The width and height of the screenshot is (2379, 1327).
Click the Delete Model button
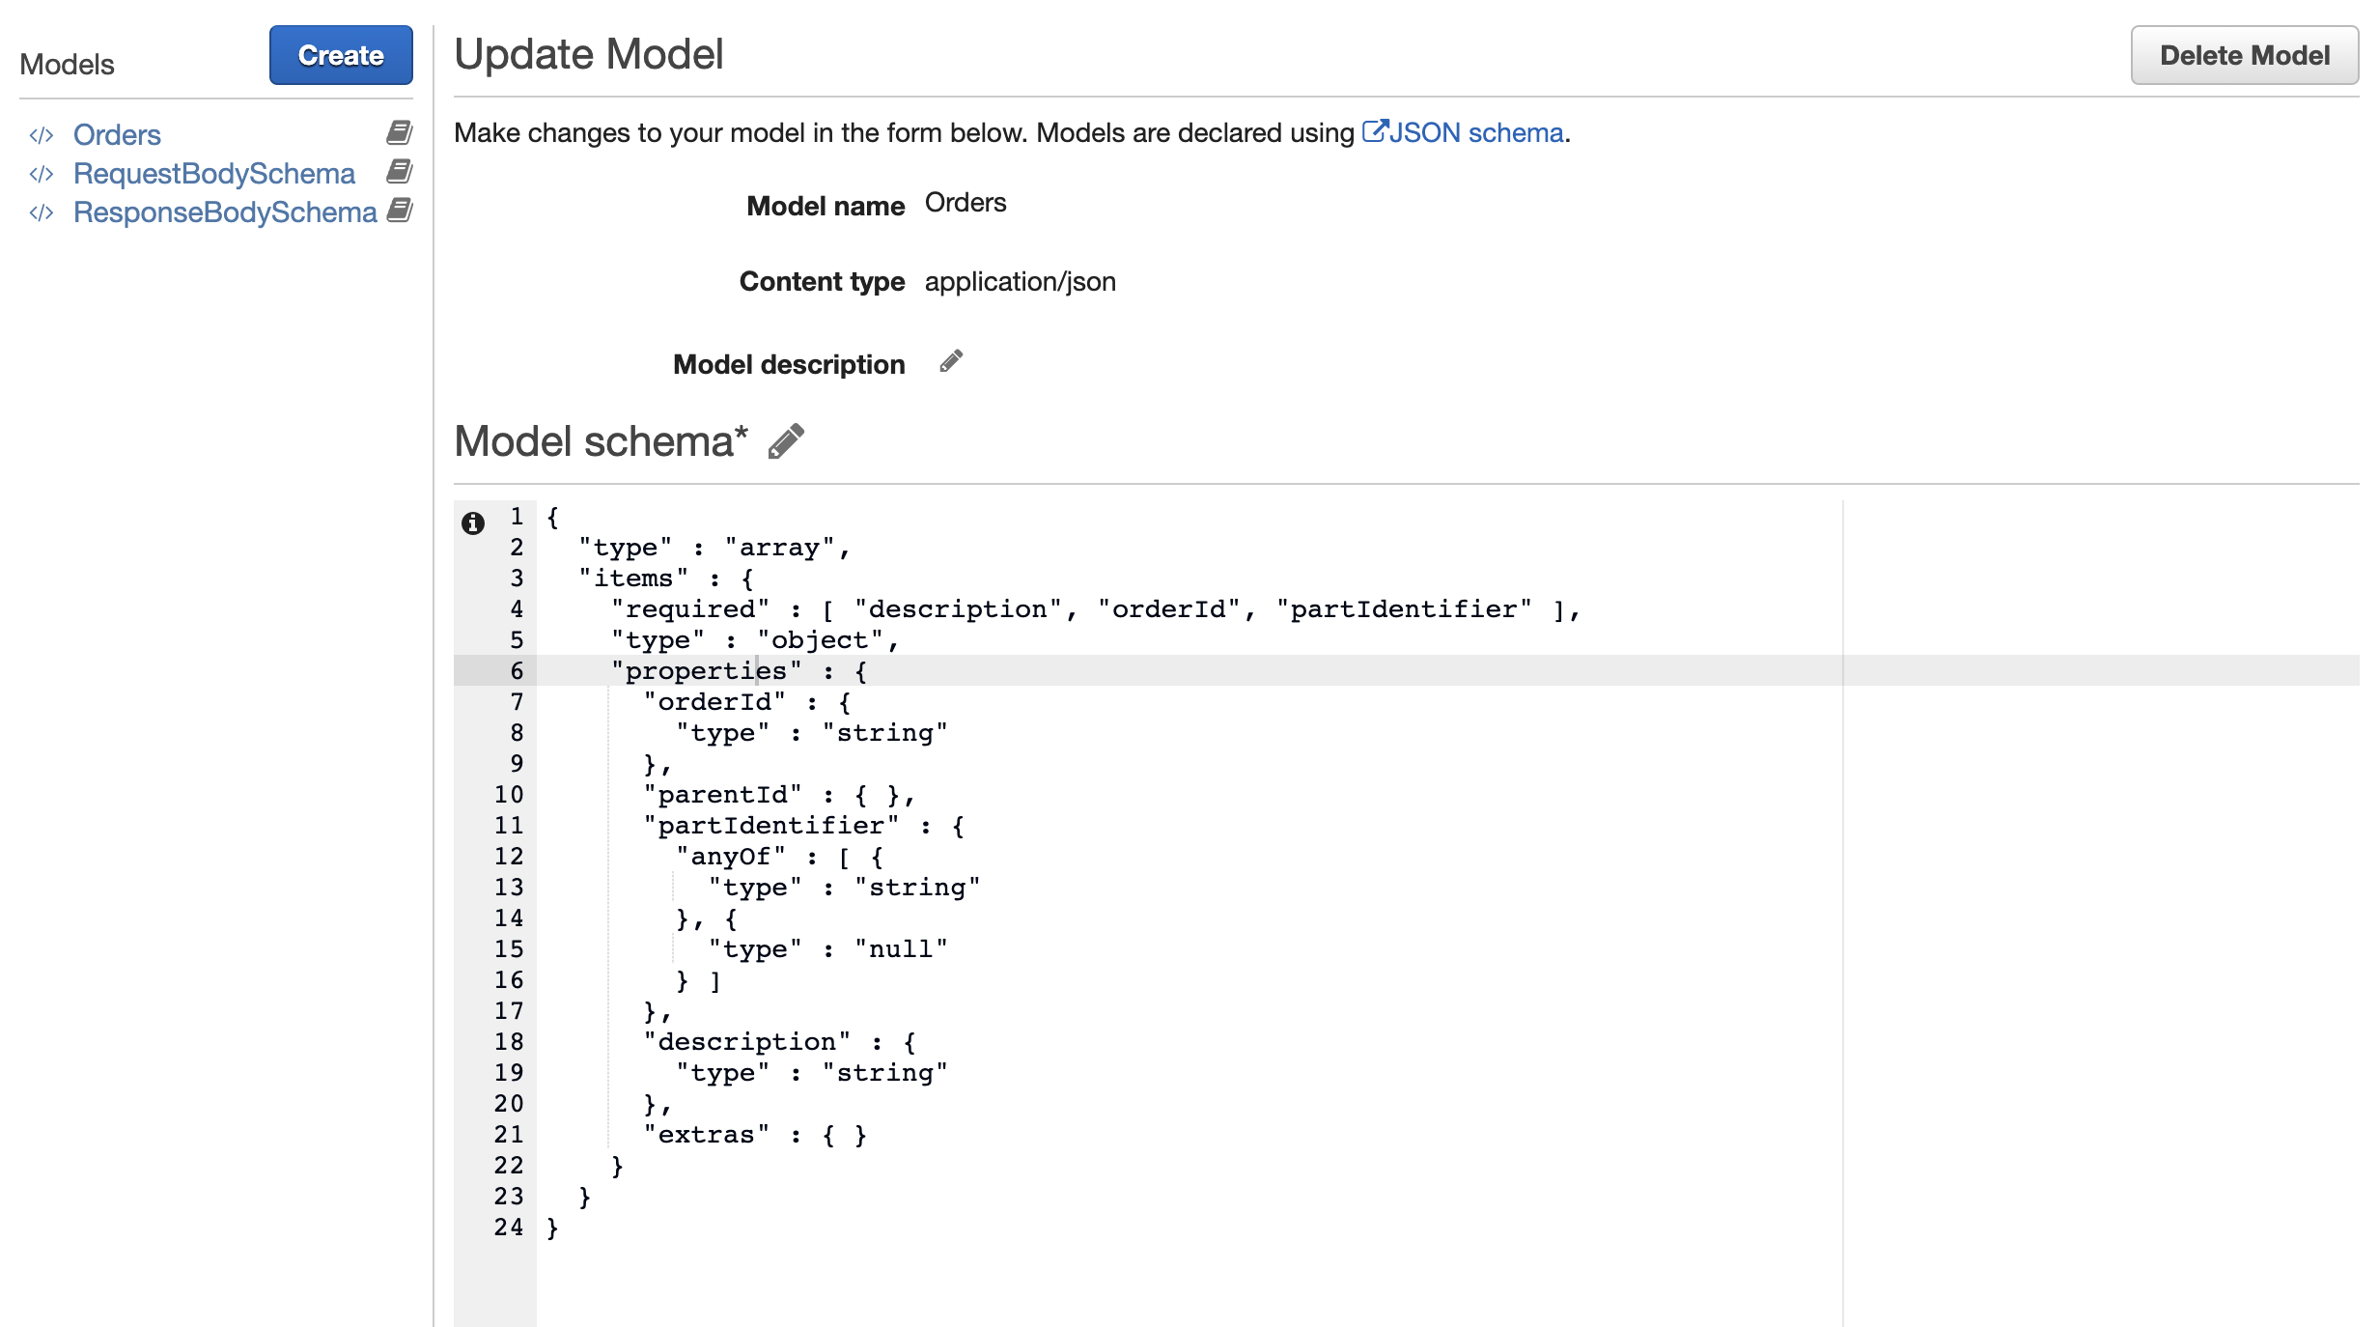(2244, 55)
